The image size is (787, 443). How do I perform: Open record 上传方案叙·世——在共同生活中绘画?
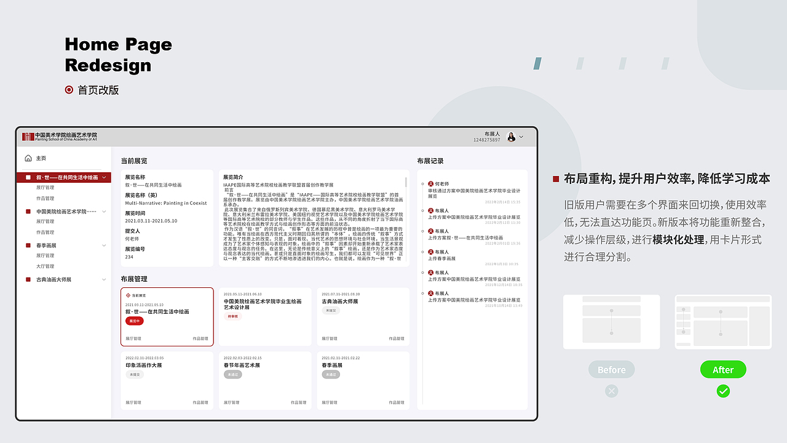(465, 237)
